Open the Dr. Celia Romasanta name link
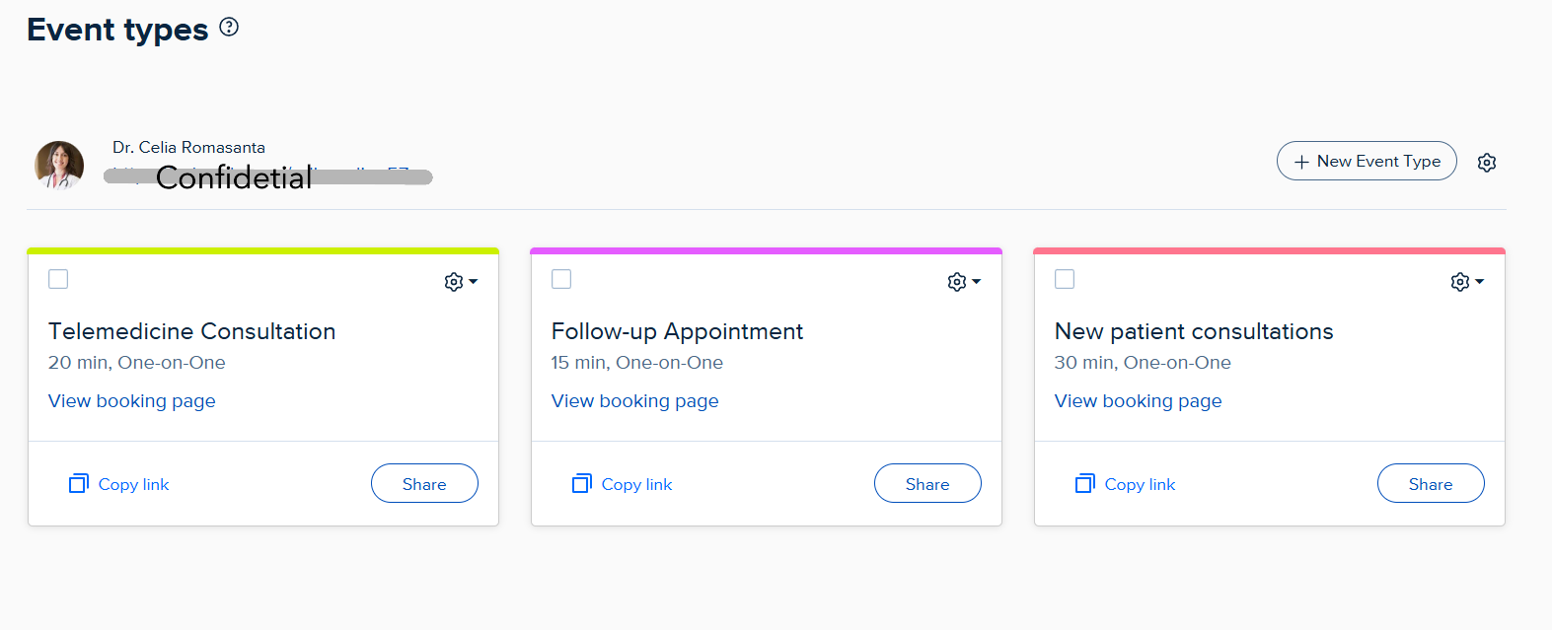 [188, 147]
